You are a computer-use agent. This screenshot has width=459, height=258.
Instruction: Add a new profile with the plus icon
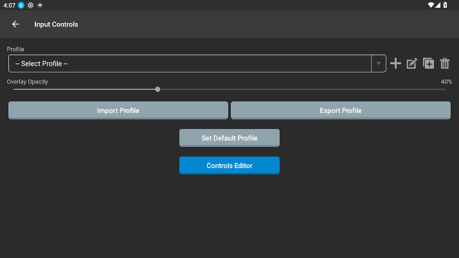click(x=396, y=63)
